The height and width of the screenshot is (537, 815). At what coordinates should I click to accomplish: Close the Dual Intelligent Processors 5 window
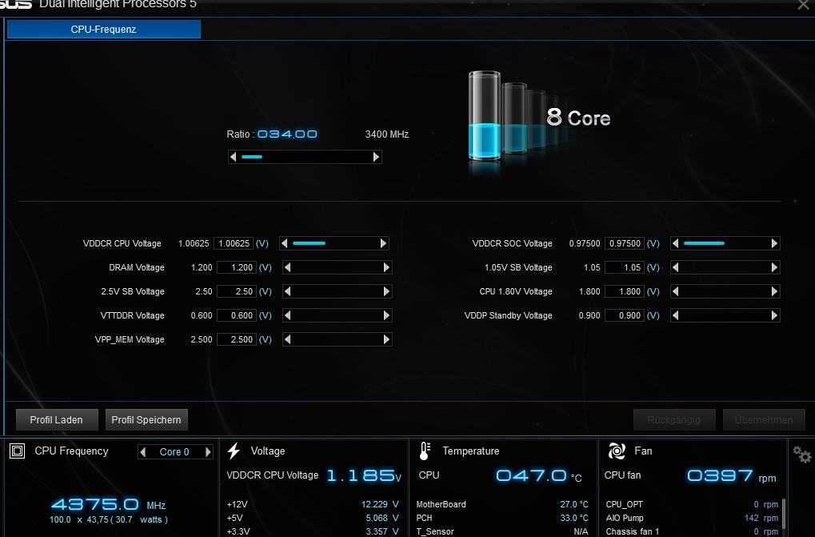803,5
